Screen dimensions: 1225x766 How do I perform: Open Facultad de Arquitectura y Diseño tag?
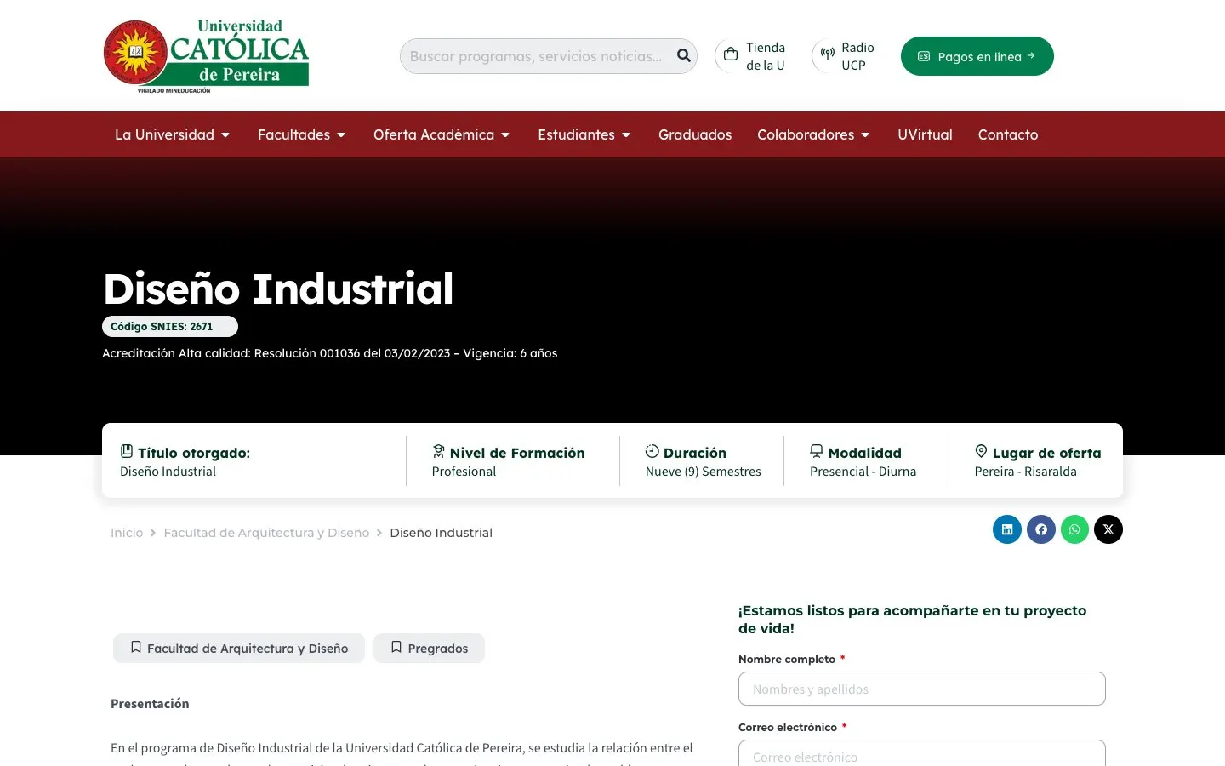pyautogui.click(x=239, y=649)
